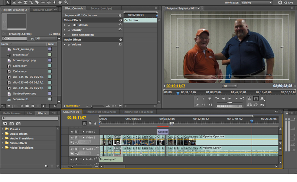Click Find icon in Project panel
The width and height of the screenshot is (297, 182).
tap(22, 106)
